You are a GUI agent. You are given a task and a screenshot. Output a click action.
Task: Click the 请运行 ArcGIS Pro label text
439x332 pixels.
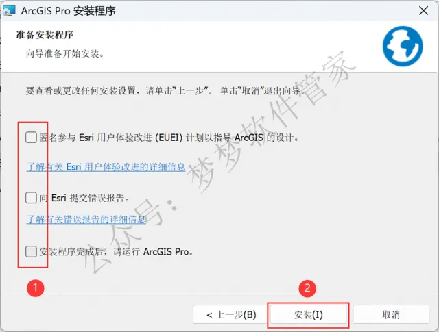[x=116, y=252]
